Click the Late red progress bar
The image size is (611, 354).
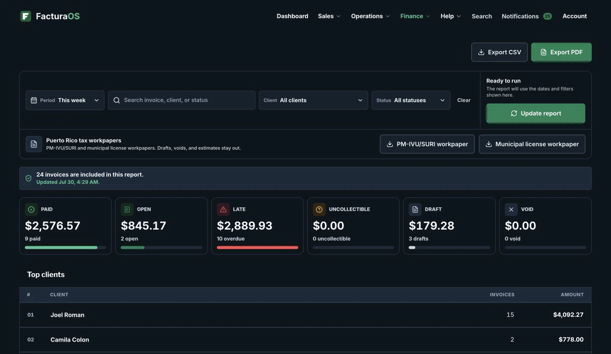click(x=257, y=248)
